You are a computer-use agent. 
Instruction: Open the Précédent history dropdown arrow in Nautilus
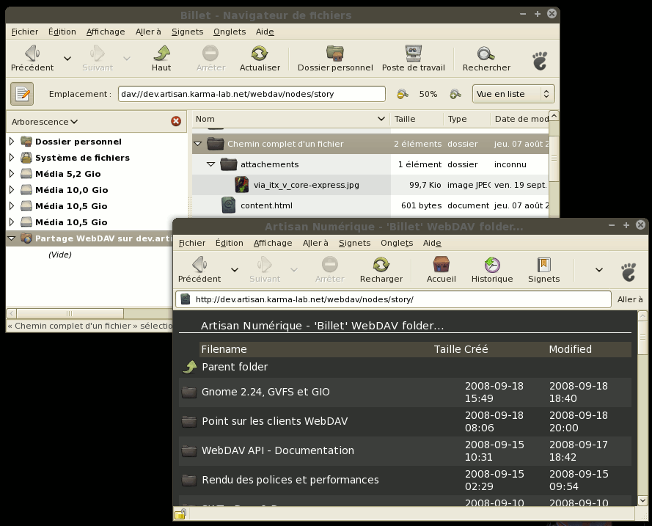pos(67,59)
